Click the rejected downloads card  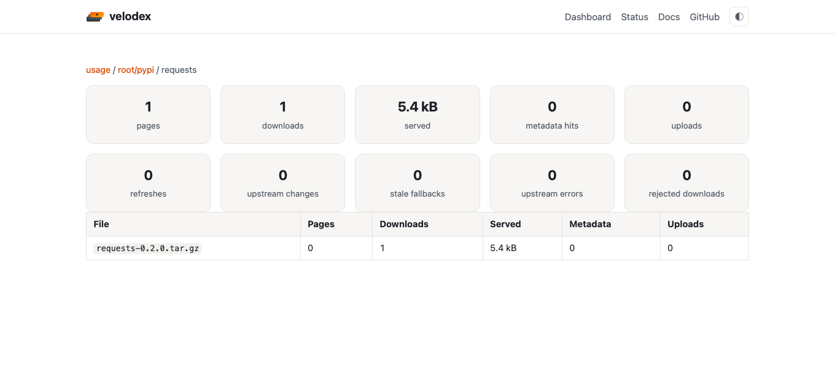686,183
